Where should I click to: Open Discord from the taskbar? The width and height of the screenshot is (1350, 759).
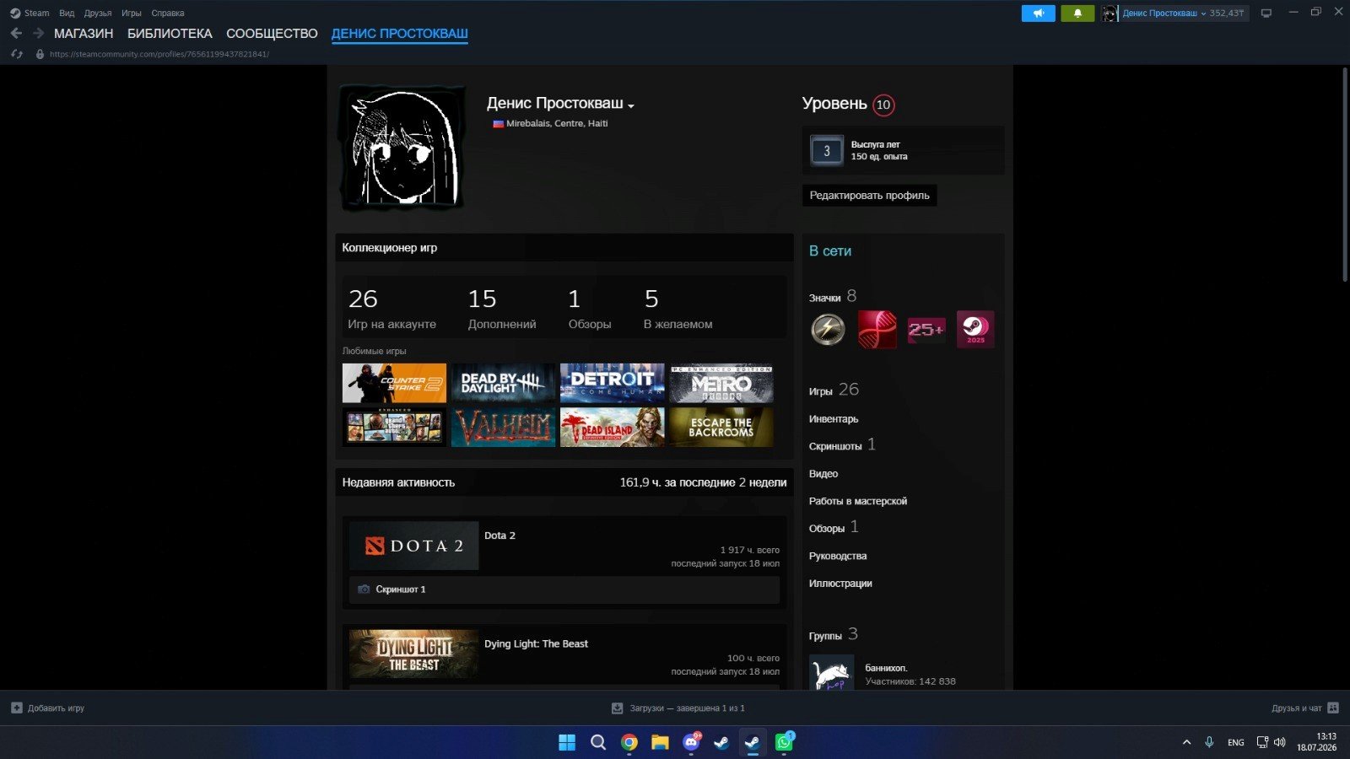point(691,742)
